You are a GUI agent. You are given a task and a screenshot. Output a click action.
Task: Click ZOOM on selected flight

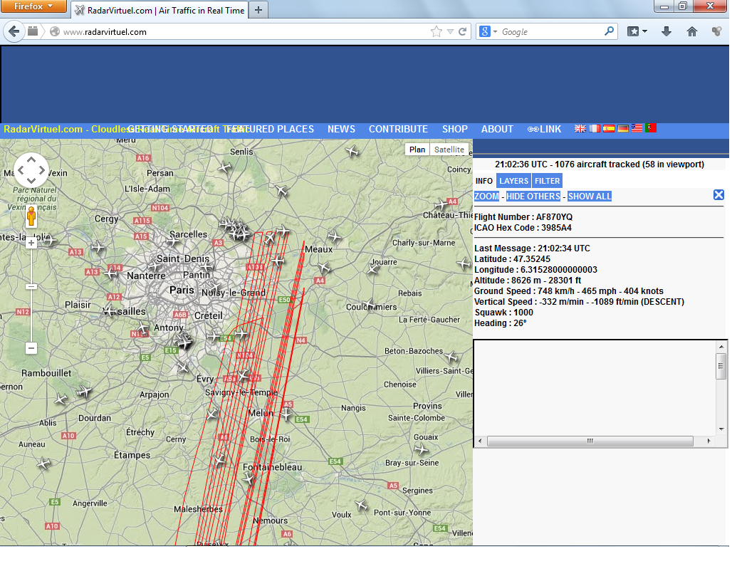point(486,197)
